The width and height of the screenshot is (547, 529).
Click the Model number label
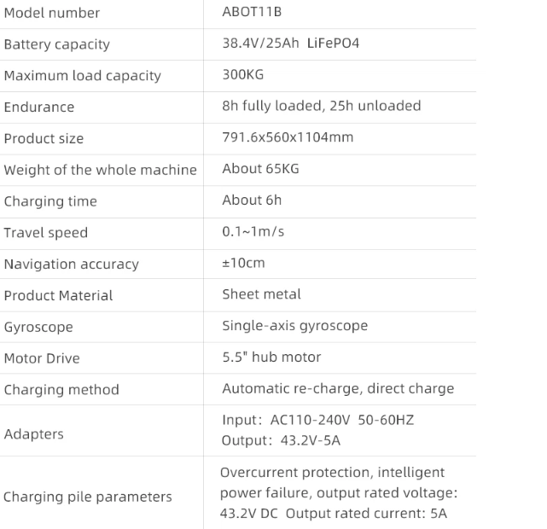point(51,13)
